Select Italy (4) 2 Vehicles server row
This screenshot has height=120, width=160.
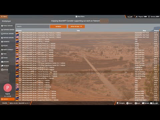[x=87, y=87]
